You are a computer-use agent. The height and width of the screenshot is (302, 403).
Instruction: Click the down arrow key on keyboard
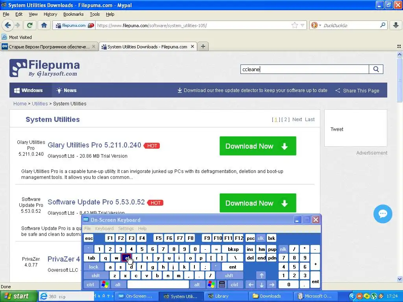(x=261, y=285)
